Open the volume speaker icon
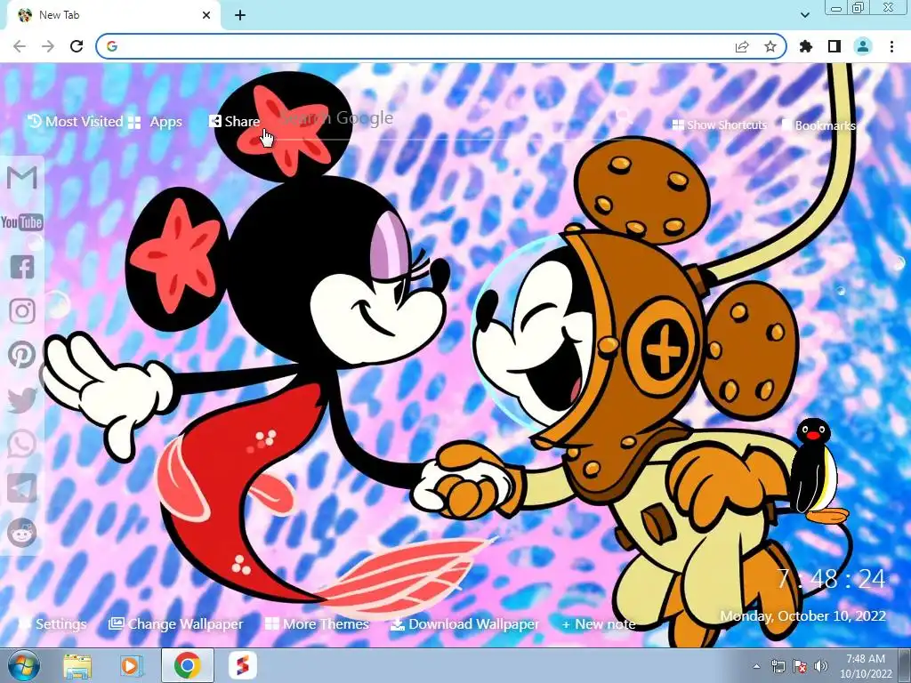This screenshot has width=911, height=683. [x=821, y=666]
